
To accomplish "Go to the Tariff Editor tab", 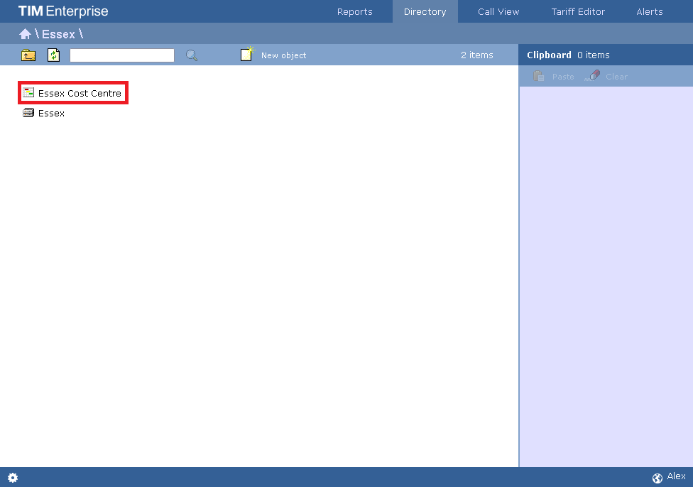I will click(578, 12).
